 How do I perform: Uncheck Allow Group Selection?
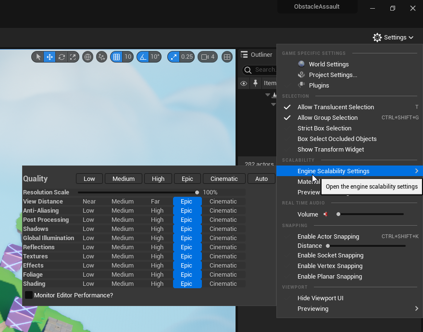tap(327, 117)
